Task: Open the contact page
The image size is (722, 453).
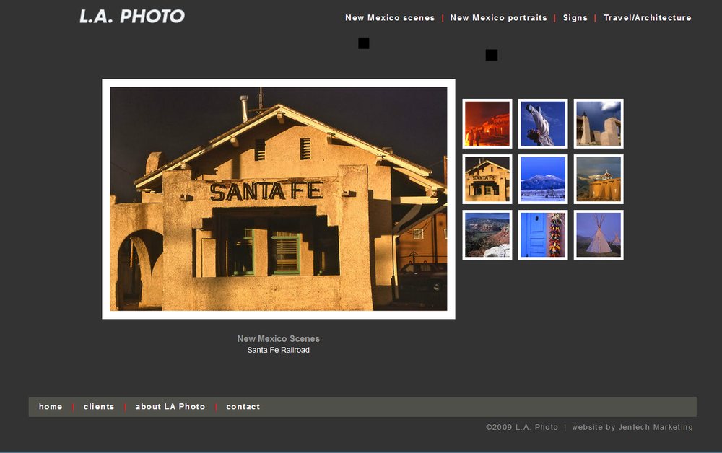Action: pos(243,407)
